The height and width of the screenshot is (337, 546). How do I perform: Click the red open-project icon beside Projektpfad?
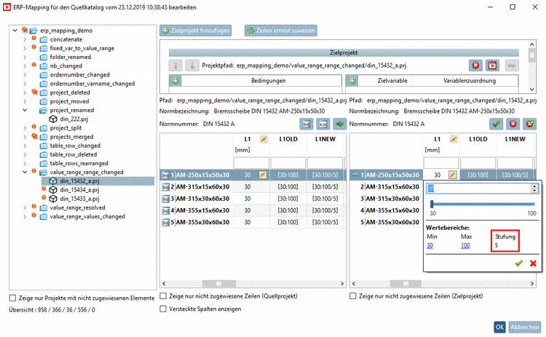coord(492,65)
